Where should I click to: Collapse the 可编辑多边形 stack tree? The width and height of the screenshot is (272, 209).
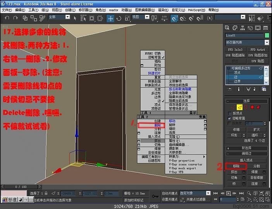(229, 68)
